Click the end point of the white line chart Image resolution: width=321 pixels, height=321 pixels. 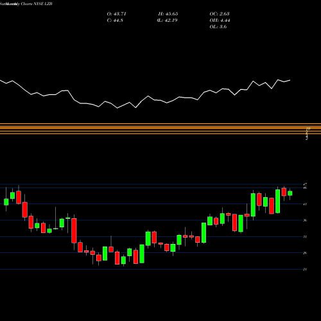(290, 80)
